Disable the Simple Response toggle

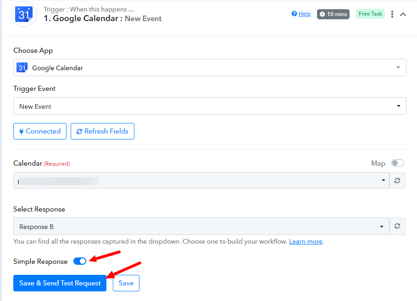point(80,261)
